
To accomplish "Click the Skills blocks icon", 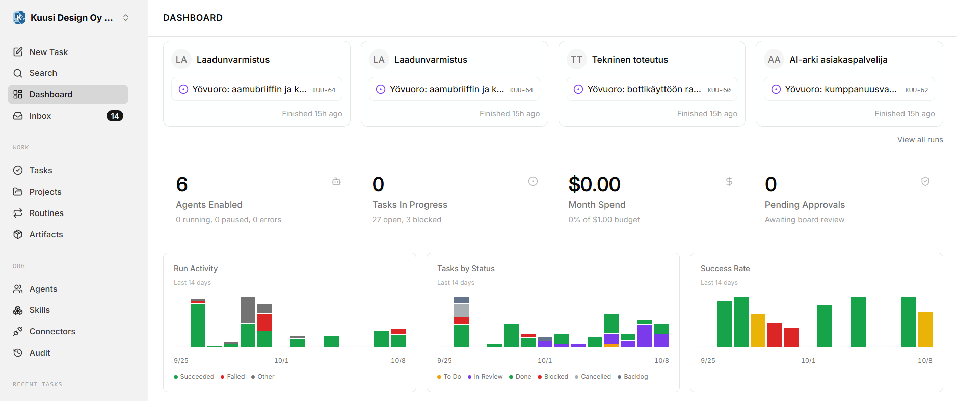I will point(18,310).
